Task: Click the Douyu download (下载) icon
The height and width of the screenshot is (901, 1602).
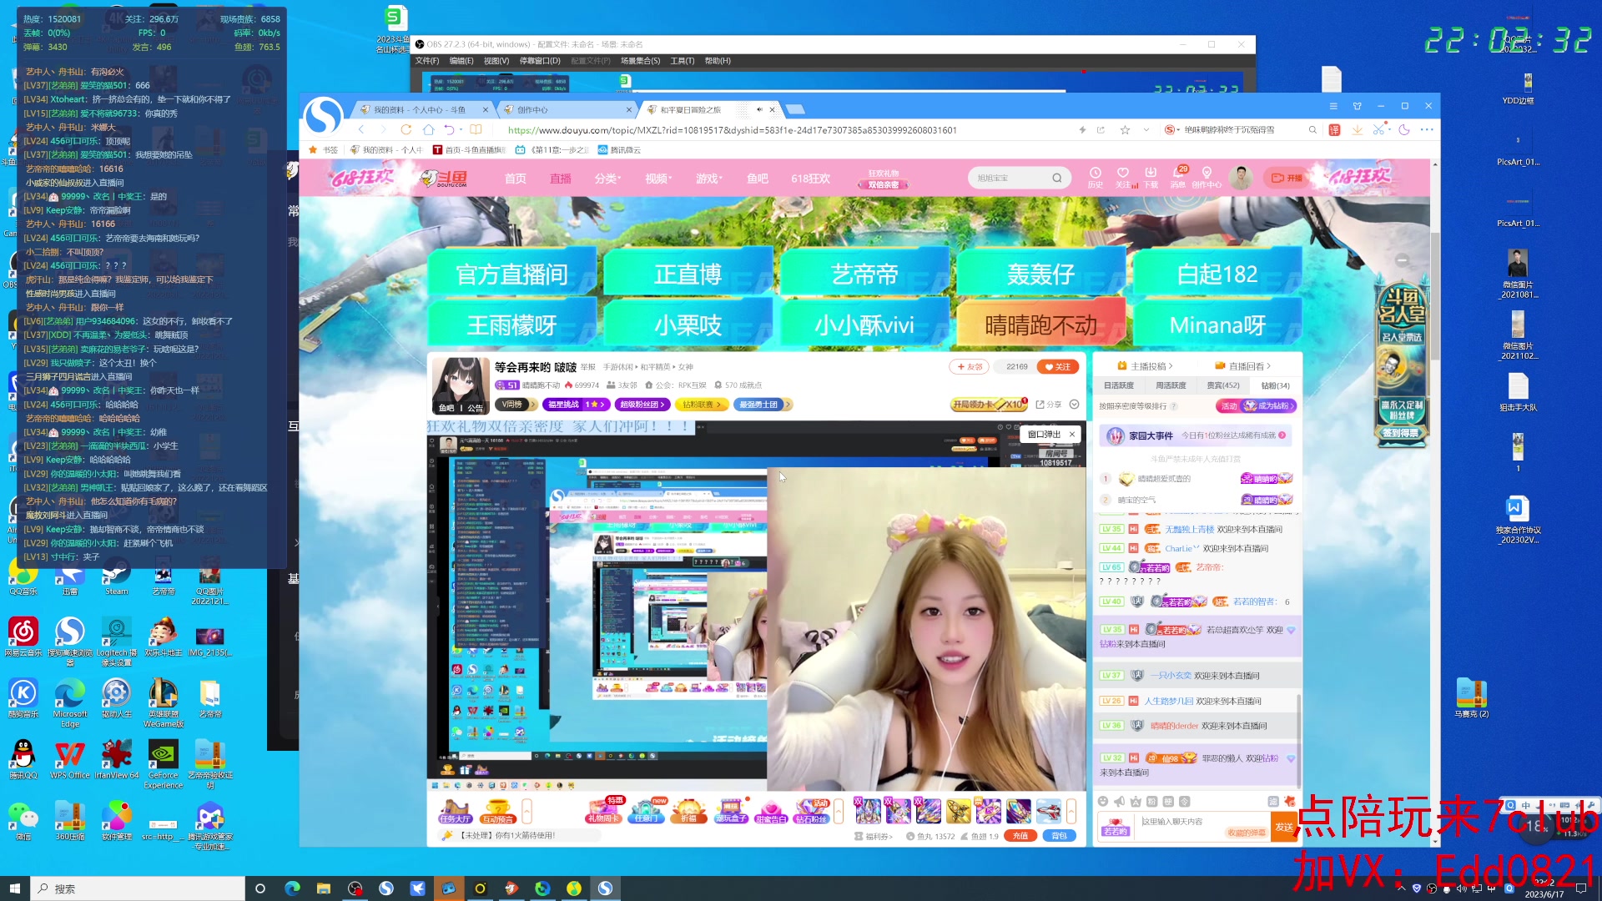Action: click(x=1151, y=177)
